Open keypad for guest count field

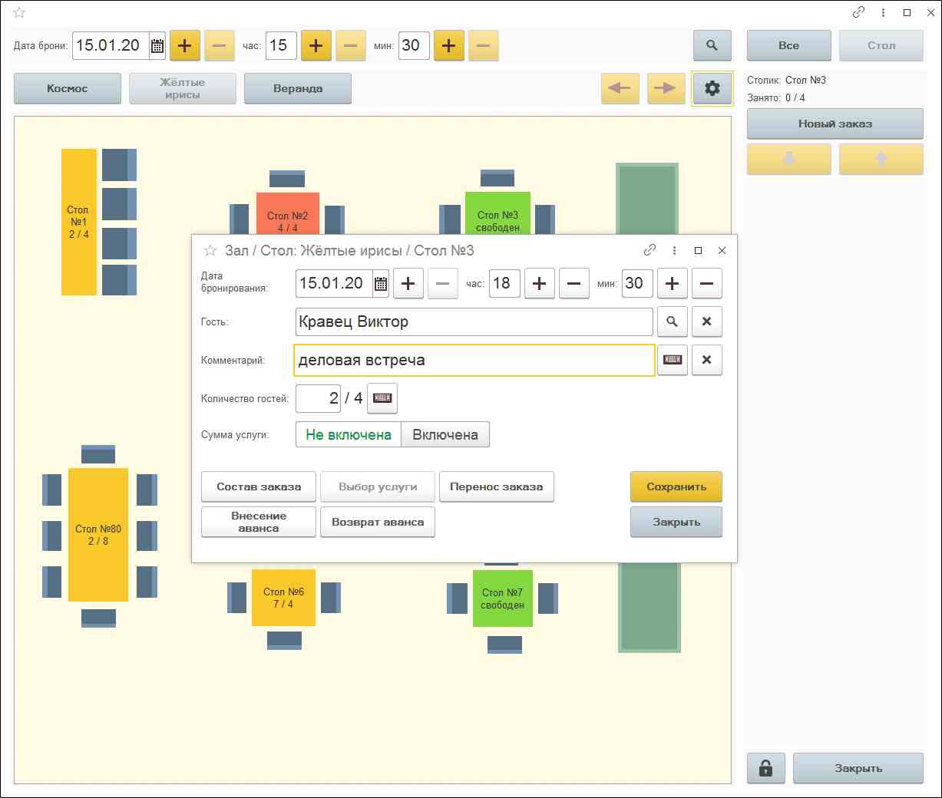(382, 398)
